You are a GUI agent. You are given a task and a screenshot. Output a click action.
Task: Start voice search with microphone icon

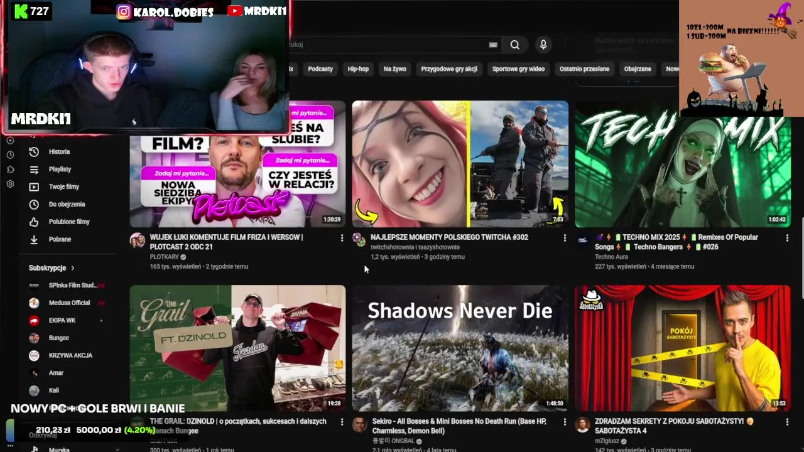(x=543, y=45)
